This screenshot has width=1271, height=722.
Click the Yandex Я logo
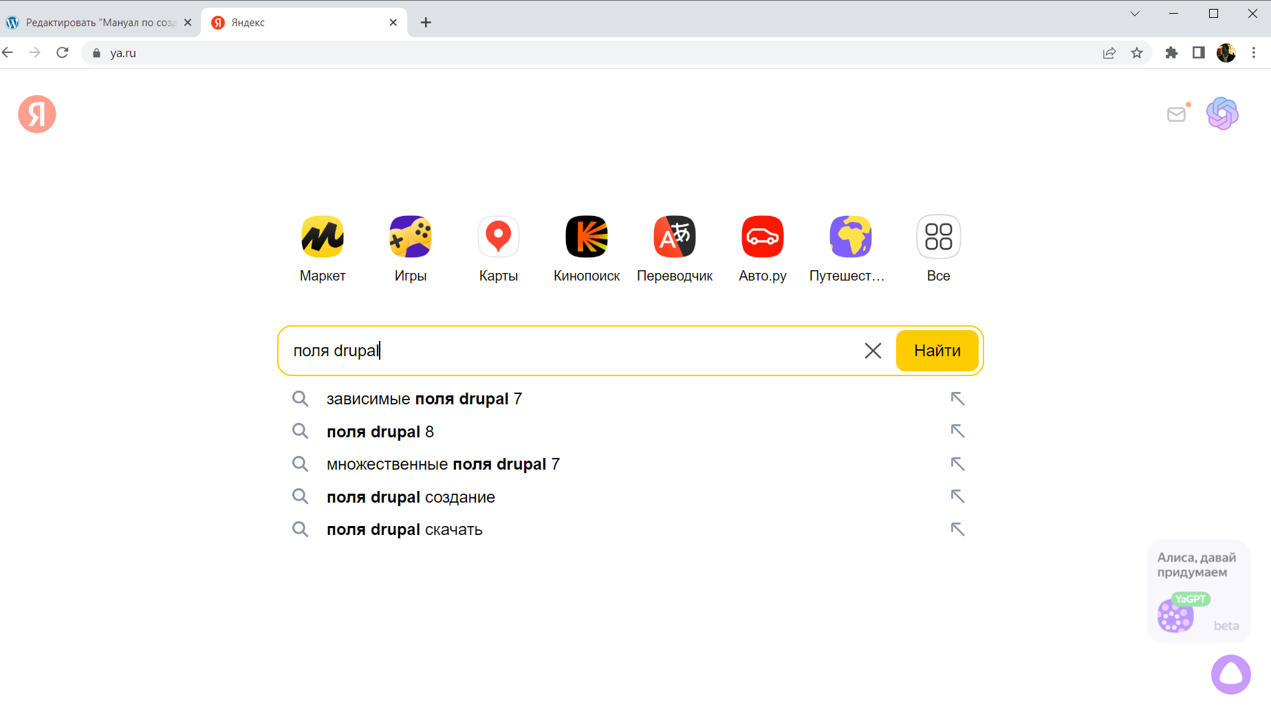[x=37, y=114]
